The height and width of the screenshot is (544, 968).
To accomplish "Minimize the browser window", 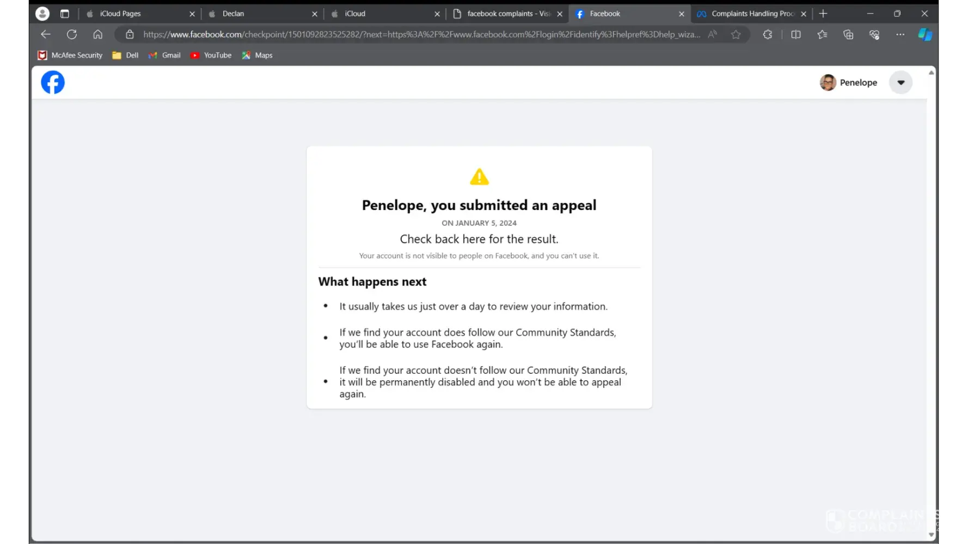I will tap(871, 14).
